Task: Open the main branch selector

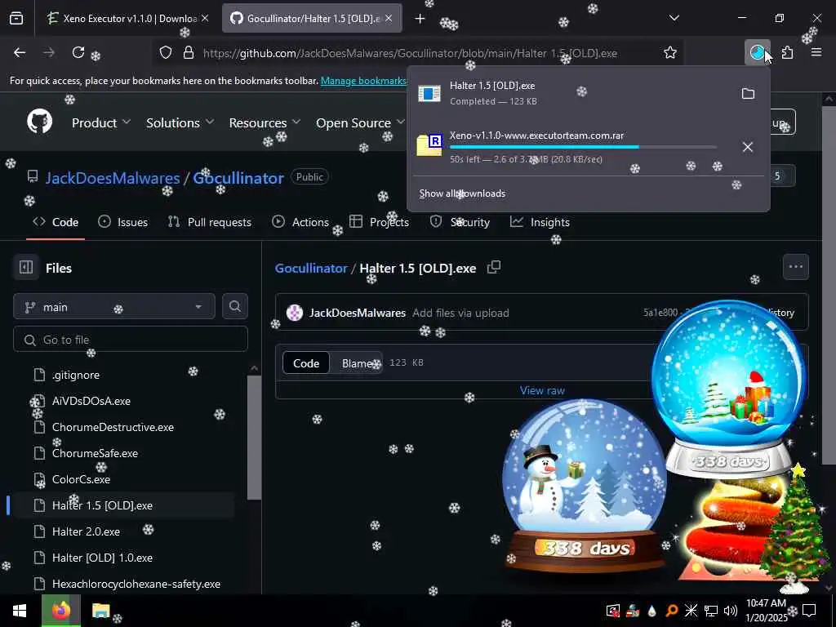Action: click(114, 307)
